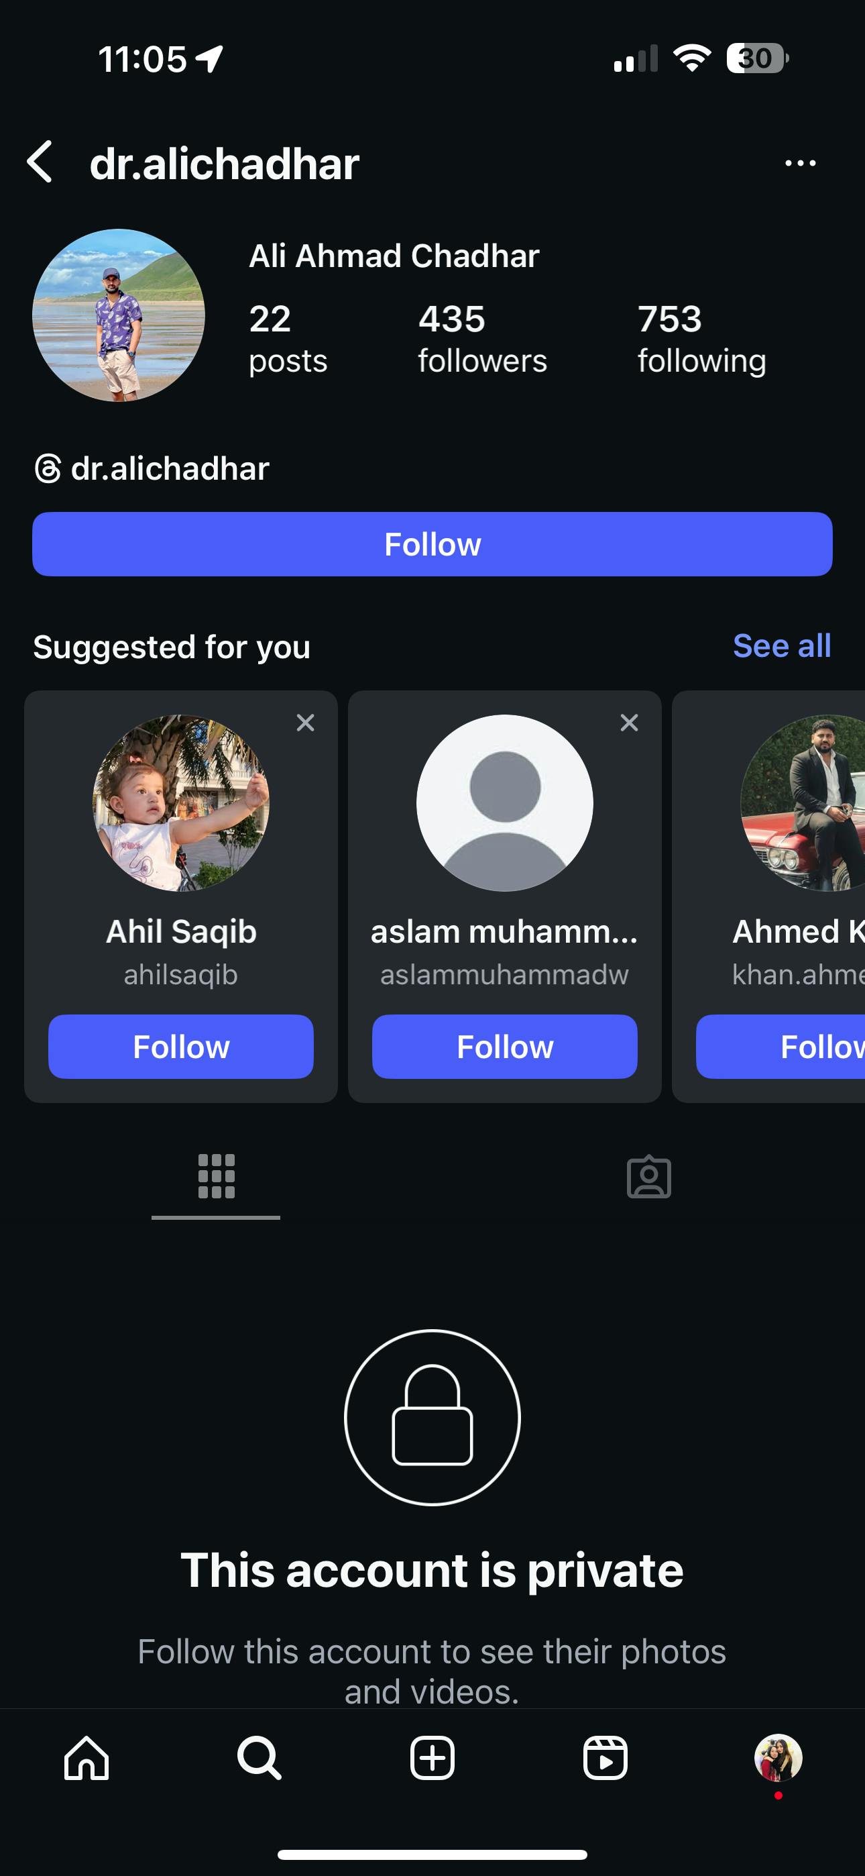Screen dimensions: 865x1876
Task: View Ali Ahmad Chadhar's profile picture
Action: coord(119,315)
